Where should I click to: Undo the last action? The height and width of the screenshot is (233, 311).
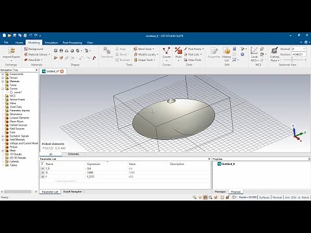pyautogui.click(x=30, y=35)
